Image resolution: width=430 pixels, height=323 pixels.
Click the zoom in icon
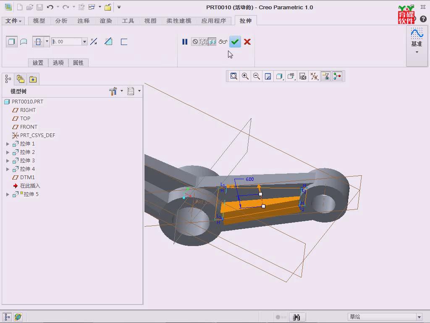(x=245, y=76)
